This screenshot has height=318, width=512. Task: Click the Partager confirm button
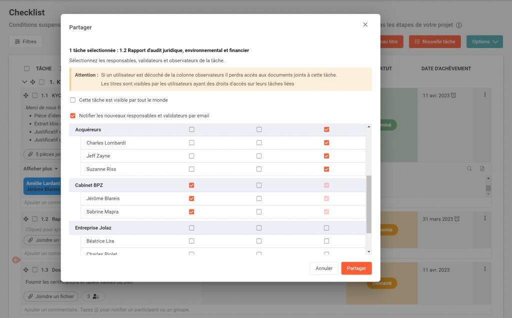pos(356,268)
